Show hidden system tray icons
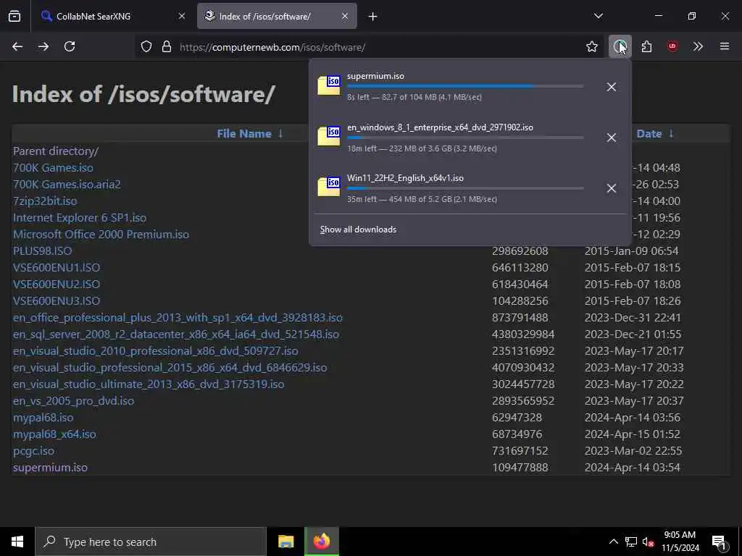Viewport: 742px width, 556px height. 613,542
